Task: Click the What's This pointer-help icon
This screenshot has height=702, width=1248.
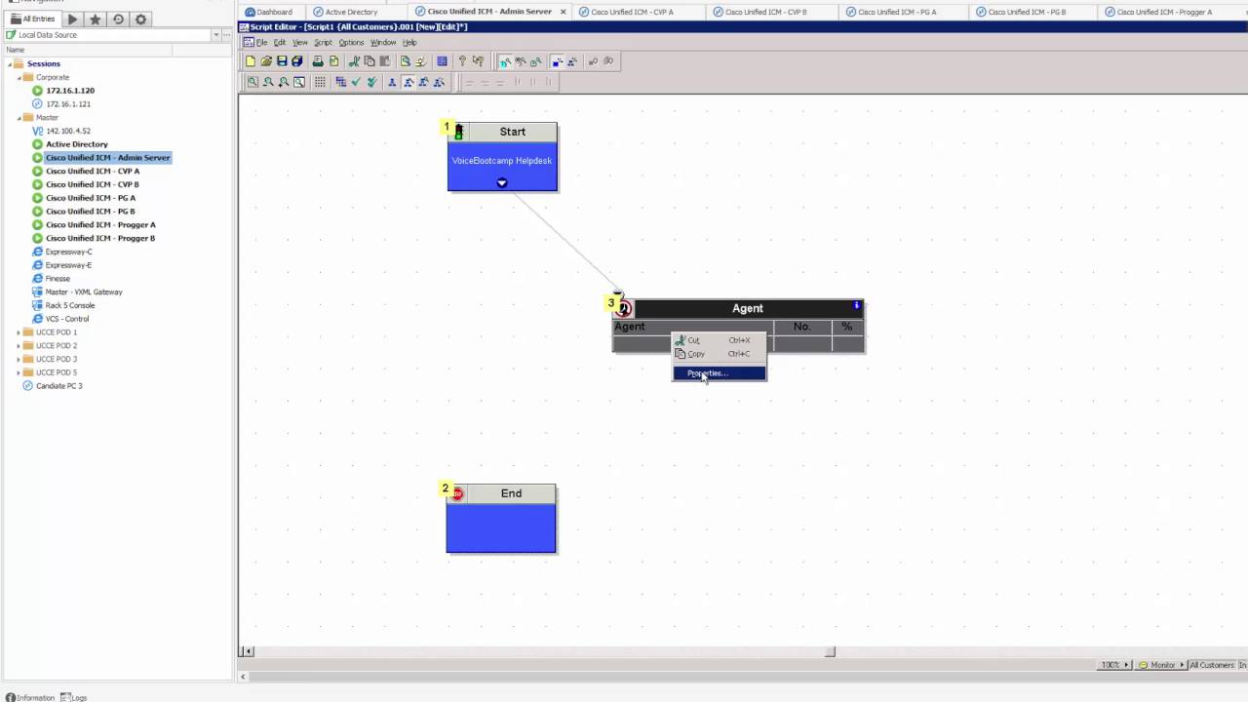Action: pos(478,61)
